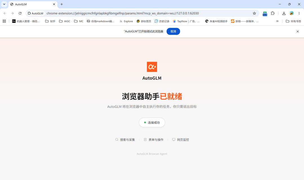Open the Extensions puzzle icon
Image resolution: width=304 pixels, height=180 pixels.
pyautogui.click(x=273, y=13)
